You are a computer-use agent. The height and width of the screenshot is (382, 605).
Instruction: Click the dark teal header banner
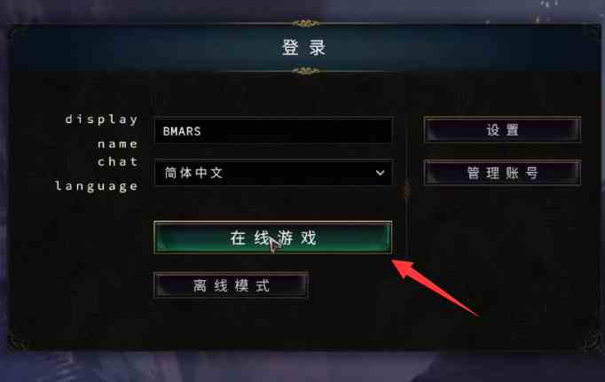click(x=305, y=48)
